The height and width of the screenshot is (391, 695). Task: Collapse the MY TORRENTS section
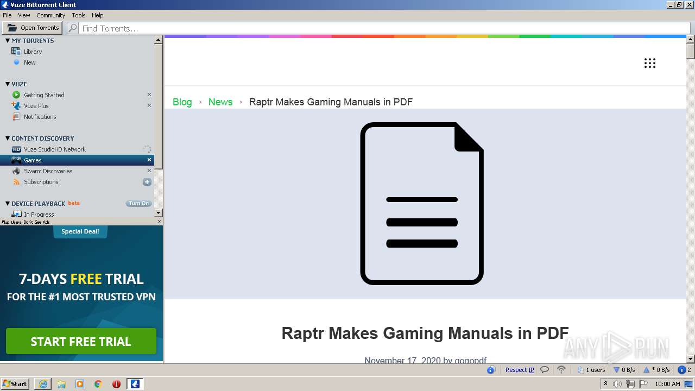8,41
